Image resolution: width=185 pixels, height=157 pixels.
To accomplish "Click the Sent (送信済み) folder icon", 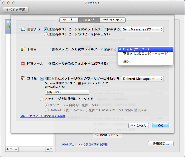I will click(x=23, y=29).
